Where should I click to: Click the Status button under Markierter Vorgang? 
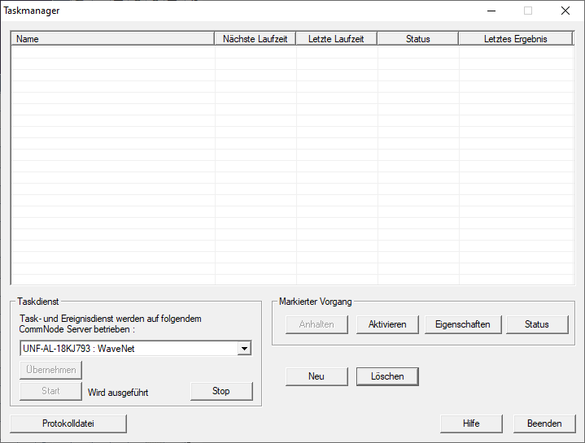pos(536,324)
